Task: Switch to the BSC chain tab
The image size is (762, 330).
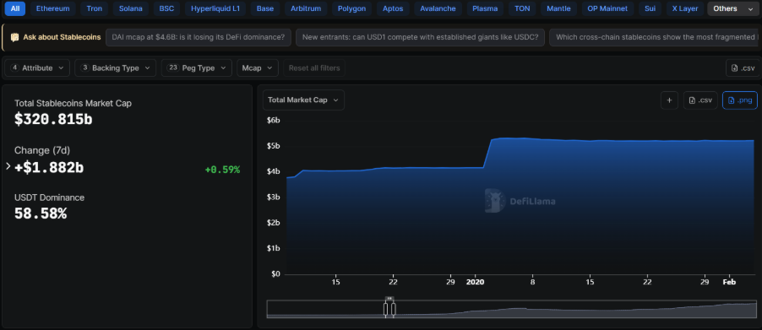Action: tap(166, 8)
